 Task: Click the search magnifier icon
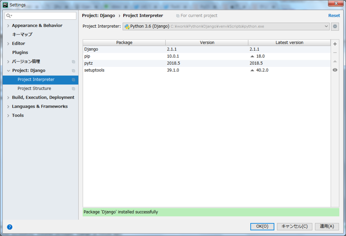tap(9, 16)
